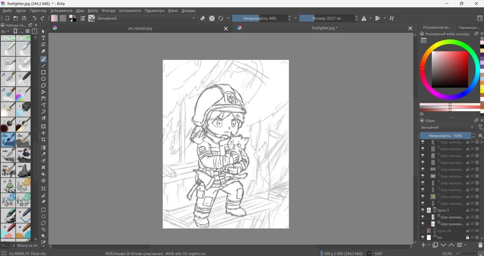The height and width of the screenshot is (256, 484).
Task: Adjust the layer Непрозорість 100% slider
Action: click(445, 136)
